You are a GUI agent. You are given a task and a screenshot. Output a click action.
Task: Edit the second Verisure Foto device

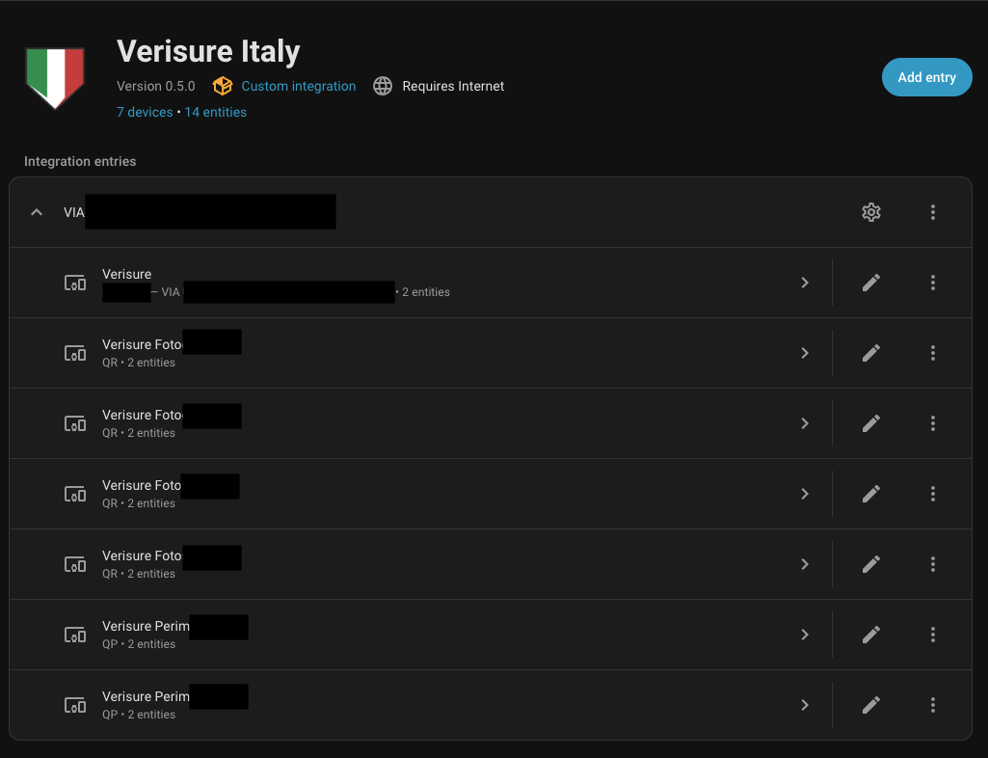coord(870,423)
